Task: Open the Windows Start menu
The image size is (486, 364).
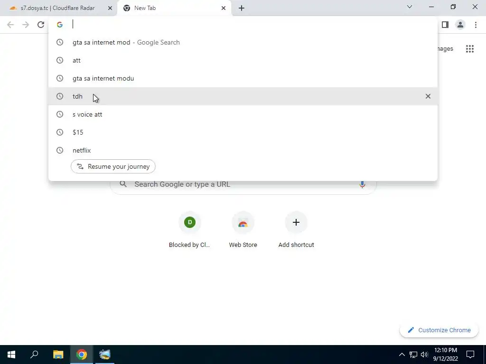Action: pos(11,355)
